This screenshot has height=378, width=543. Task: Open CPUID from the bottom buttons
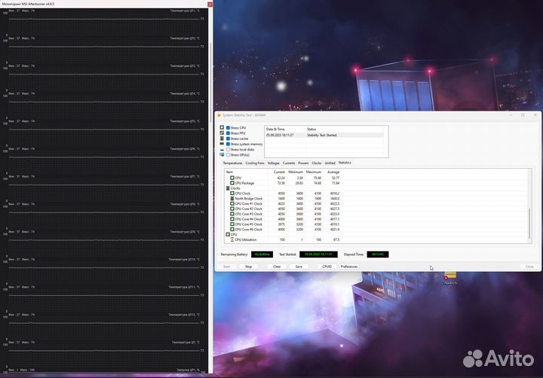coord(327,267)
